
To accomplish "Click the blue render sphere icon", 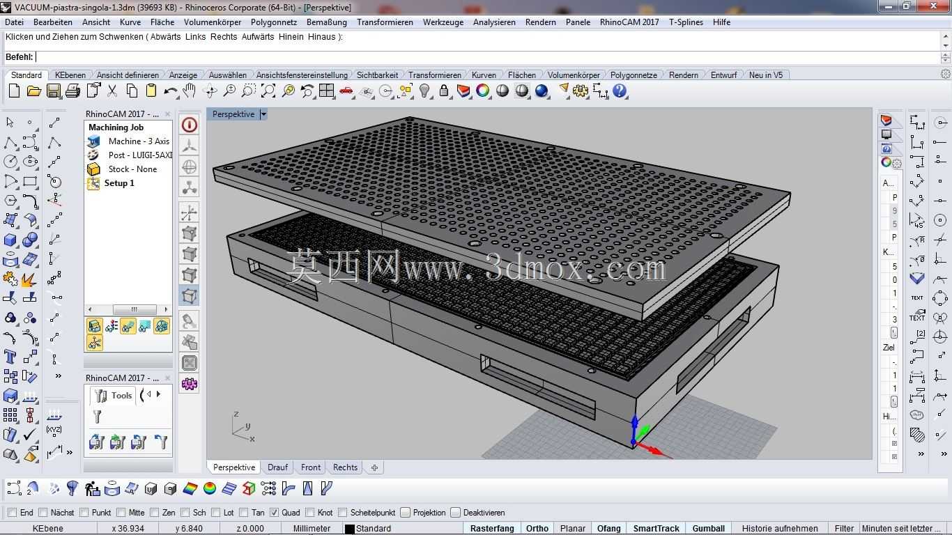I will pyautogui.click(x=542, y=91).
